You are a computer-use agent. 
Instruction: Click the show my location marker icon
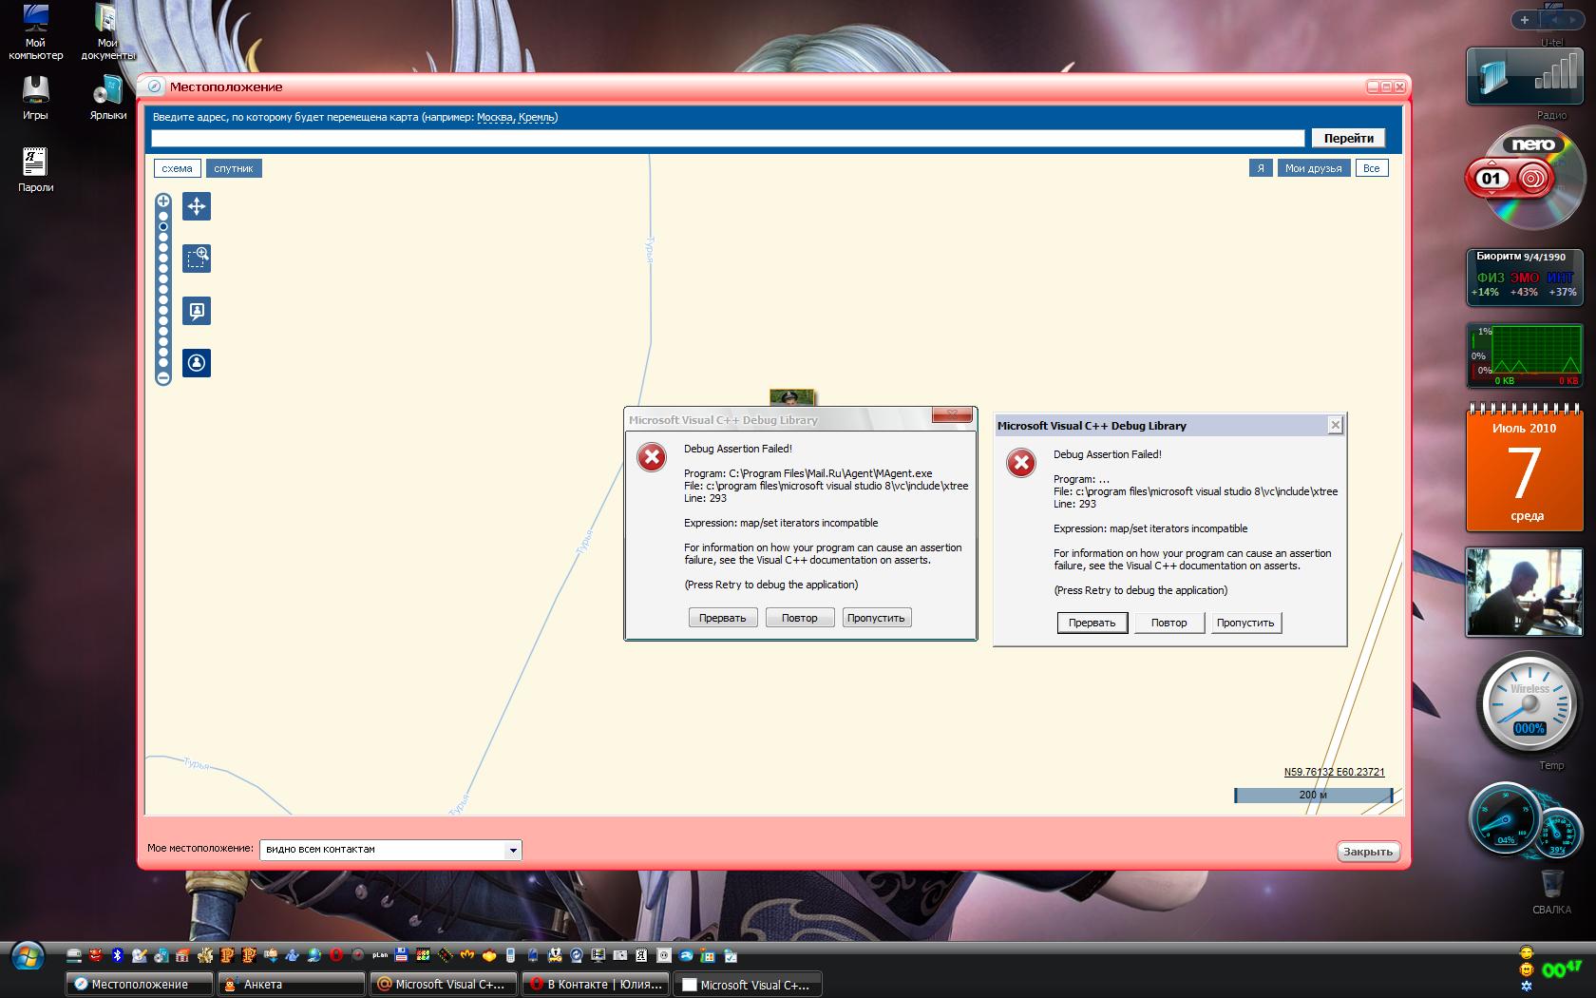tap(197, 311)
